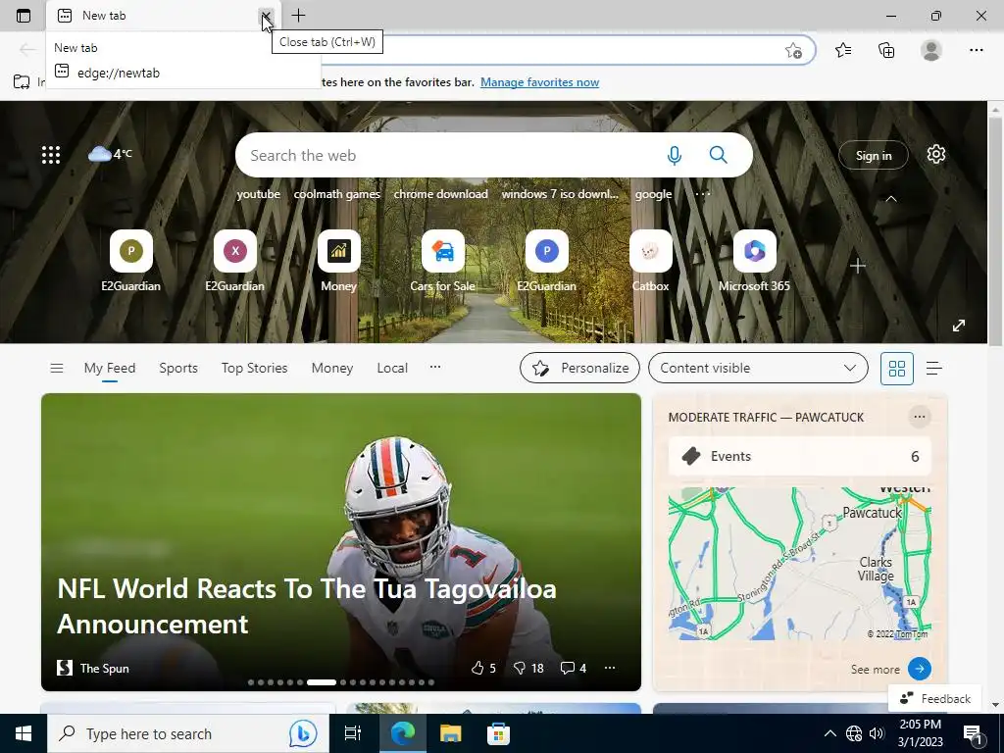Click the magnifier search icon
The width and height of the screenshot is (1004, 753).
point(719,155)
